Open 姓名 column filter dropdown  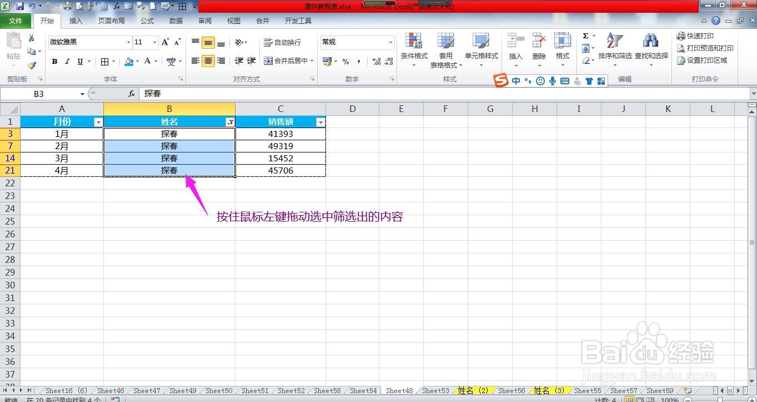pyautogui.click(x=230, y=122)
